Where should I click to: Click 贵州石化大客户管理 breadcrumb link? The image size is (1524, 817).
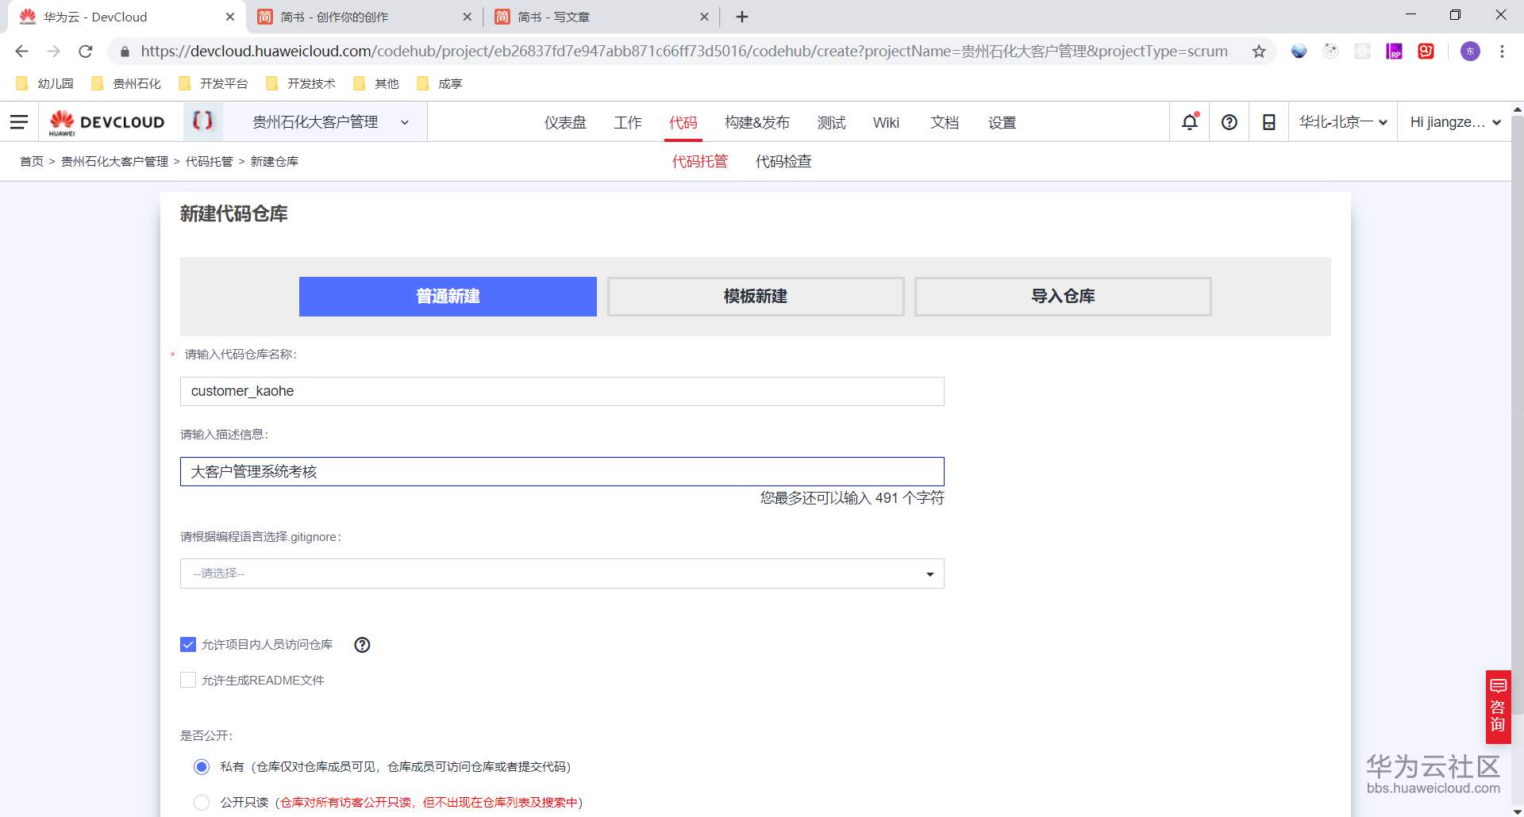click(114, 162)
